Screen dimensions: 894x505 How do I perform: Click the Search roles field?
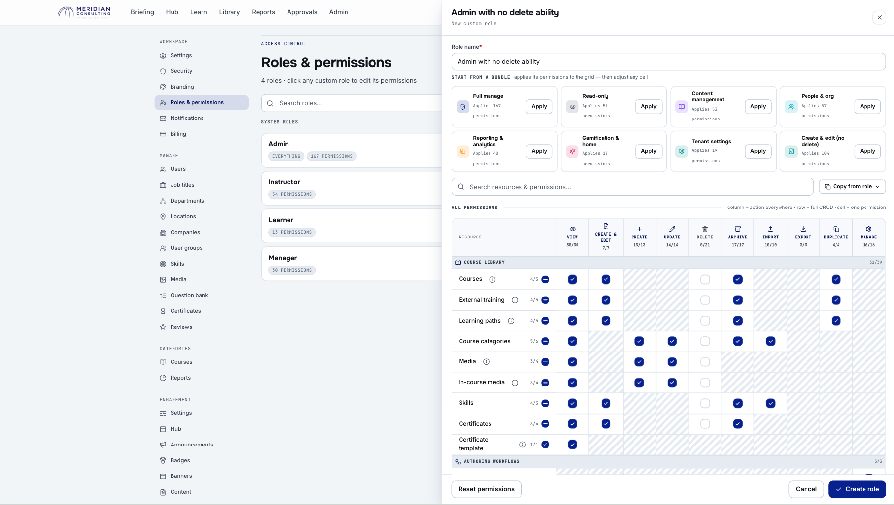(352, 103)
